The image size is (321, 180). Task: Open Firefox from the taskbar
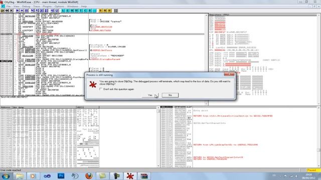pos(89,176)
